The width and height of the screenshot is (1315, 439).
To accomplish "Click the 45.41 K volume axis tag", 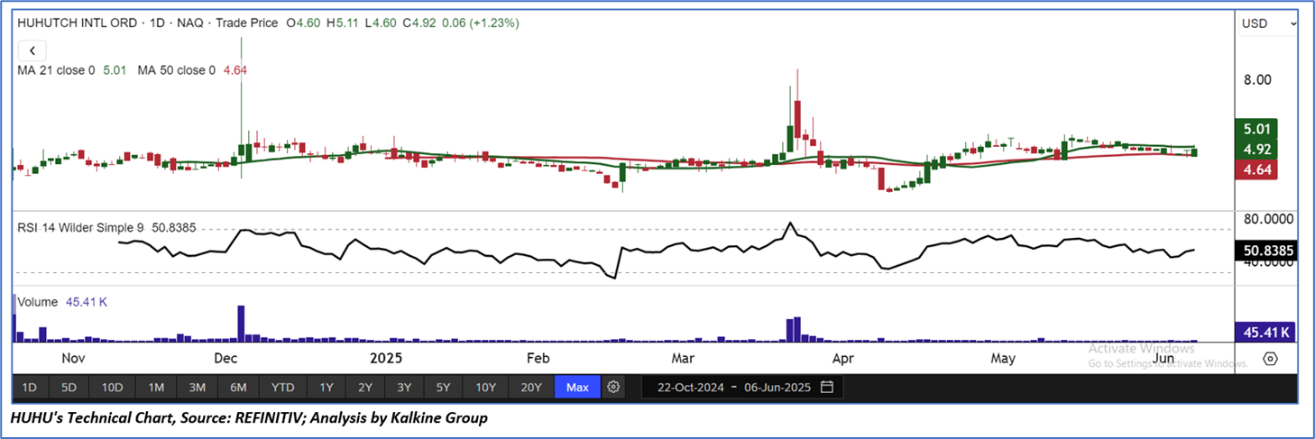I will pyautogui.click(x=1266, y=333).
